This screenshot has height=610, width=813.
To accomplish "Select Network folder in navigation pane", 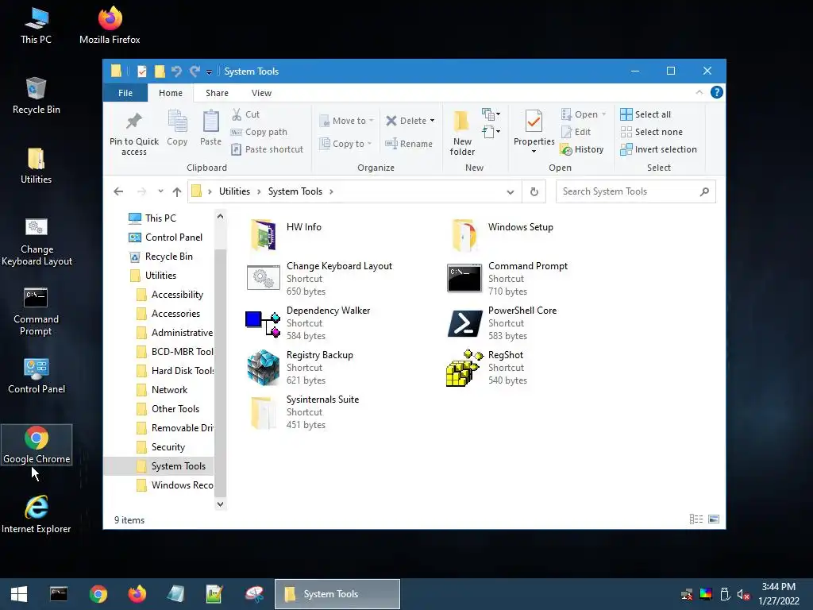I will coord(162,390).
